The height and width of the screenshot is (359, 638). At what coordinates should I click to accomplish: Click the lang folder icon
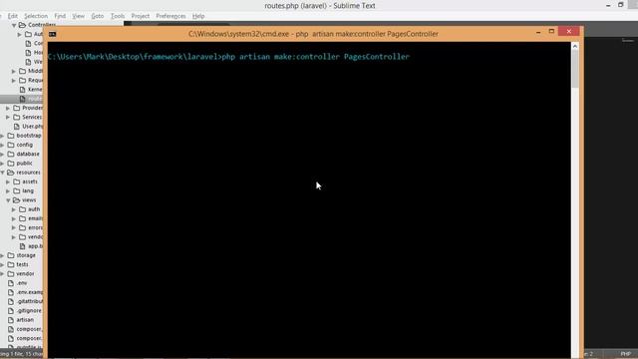(17, 190)
